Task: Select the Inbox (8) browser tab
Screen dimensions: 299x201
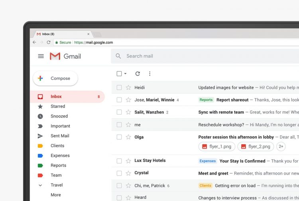Action: 63,34
